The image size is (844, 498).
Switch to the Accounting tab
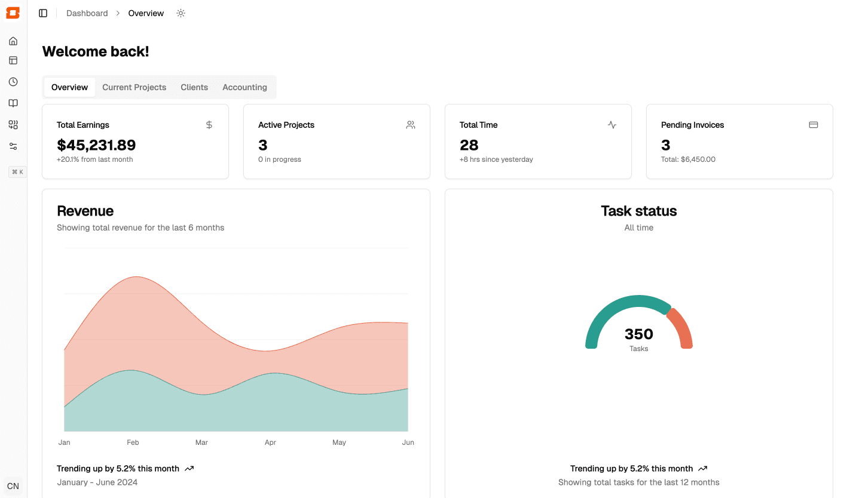pos(244,87)
